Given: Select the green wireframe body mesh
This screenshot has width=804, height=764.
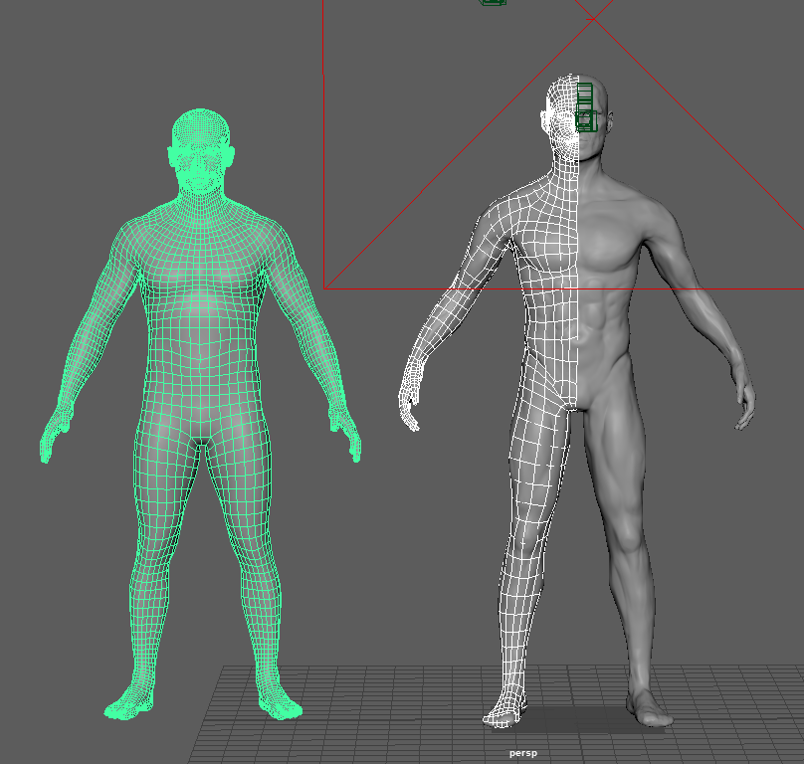Looking at the screenshot, I should tap(200, 328).
